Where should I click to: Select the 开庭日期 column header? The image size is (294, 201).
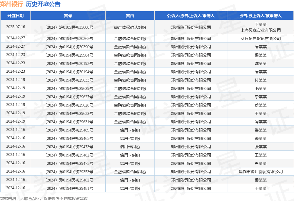(x=16, y=16)
